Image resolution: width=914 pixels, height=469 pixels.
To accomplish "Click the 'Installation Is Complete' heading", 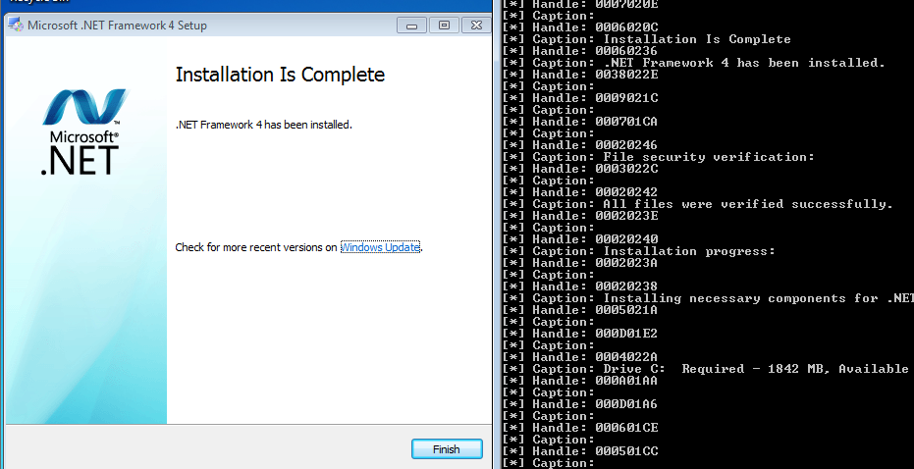I will (x=280, y=75).
